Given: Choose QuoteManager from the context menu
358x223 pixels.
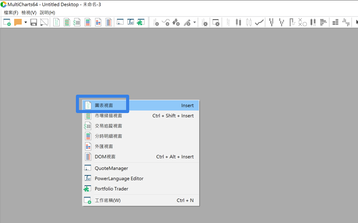Looking at the screenshot, I should tap(141, 168).
